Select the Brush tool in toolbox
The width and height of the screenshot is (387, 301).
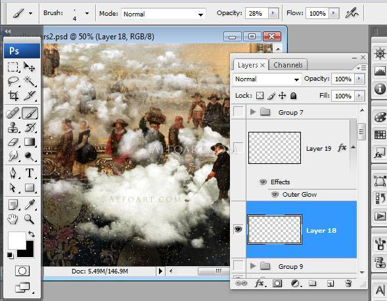[x=30, y=113]
